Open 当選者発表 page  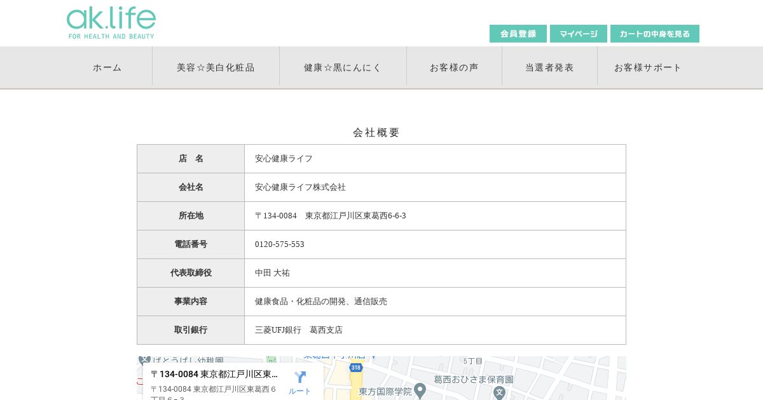pyautogui.click(x=549, y=67)
